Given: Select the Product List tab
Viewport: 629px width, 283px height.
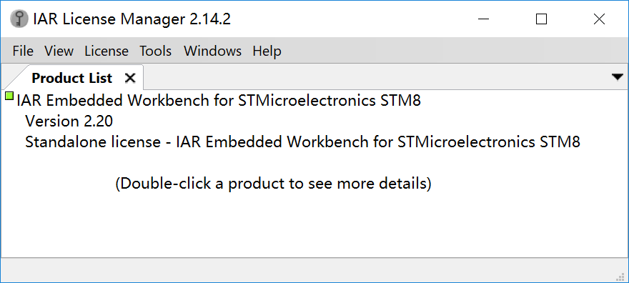Looking at the screenshot, I should pyautogui.click(x=71, y=78).
